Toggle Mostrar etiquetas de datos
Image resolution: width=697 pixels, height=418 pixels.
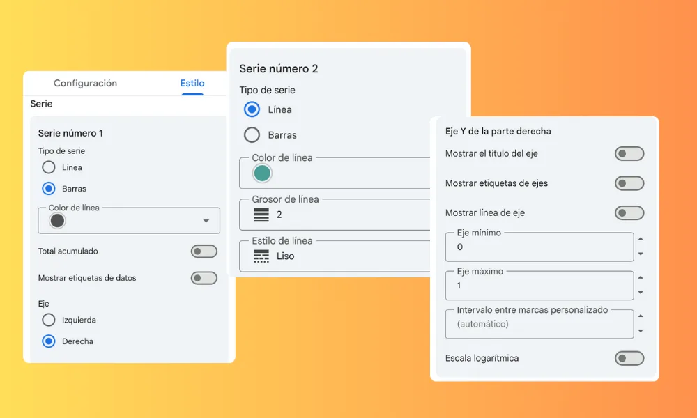[204, 278]
